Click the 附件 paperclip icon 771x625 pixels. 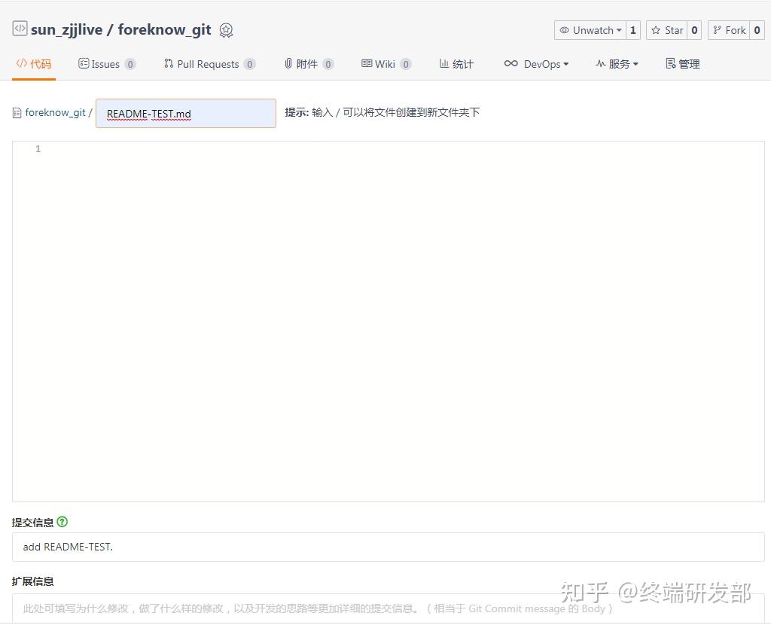[x=290, y=63]
